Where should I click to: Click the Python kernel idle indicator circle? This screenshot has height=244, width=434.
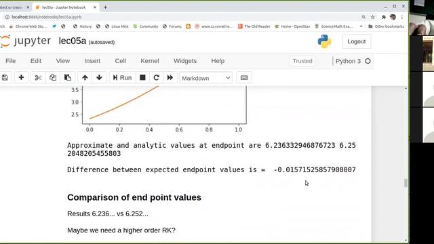(368, 61)
